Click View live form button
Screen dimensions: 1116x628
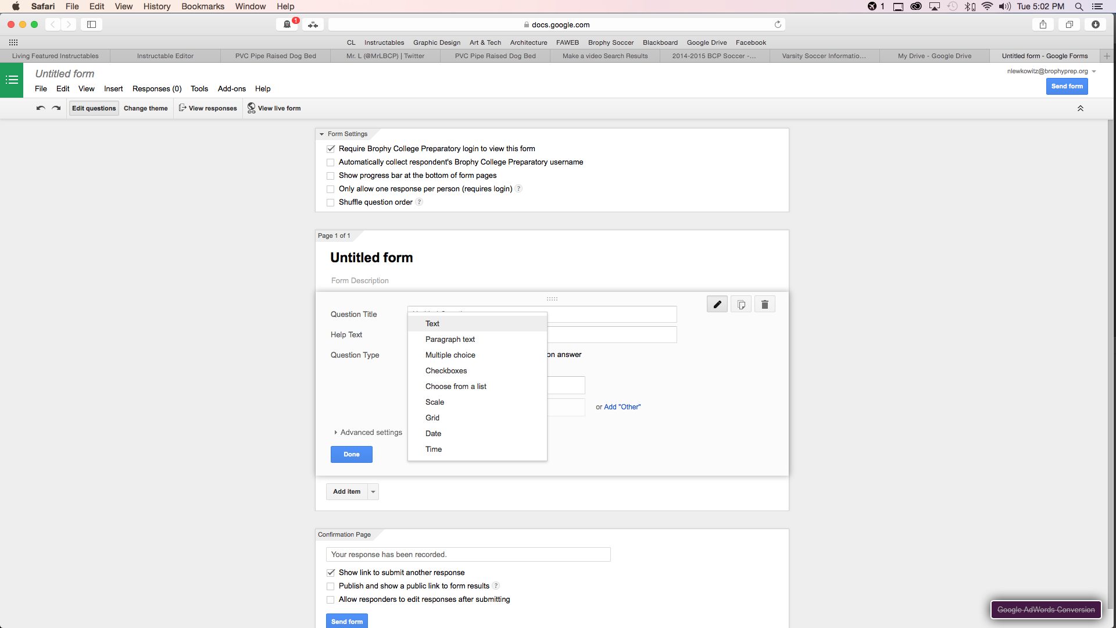pos(274,108)
